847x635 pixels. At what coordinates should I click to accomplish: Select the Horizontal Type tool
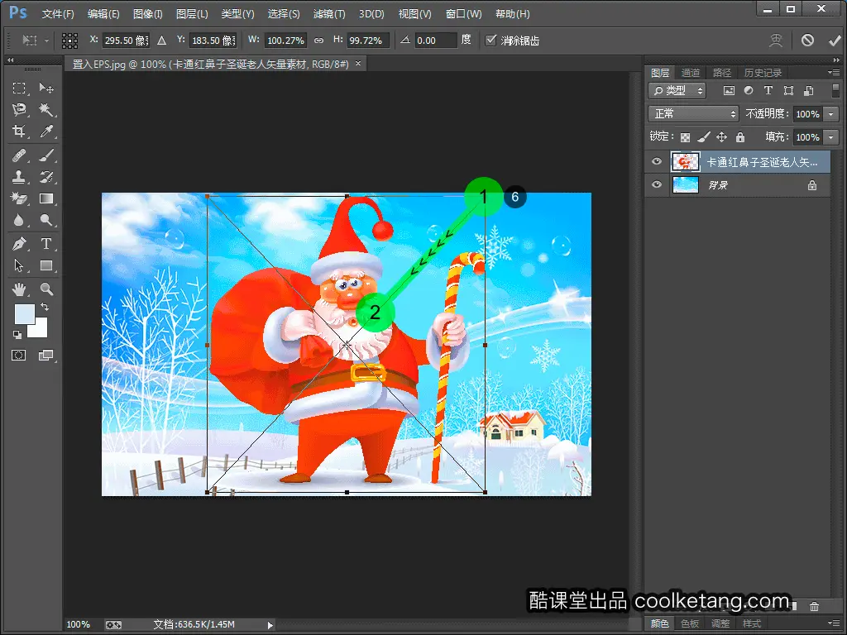(x=46, y=244)
